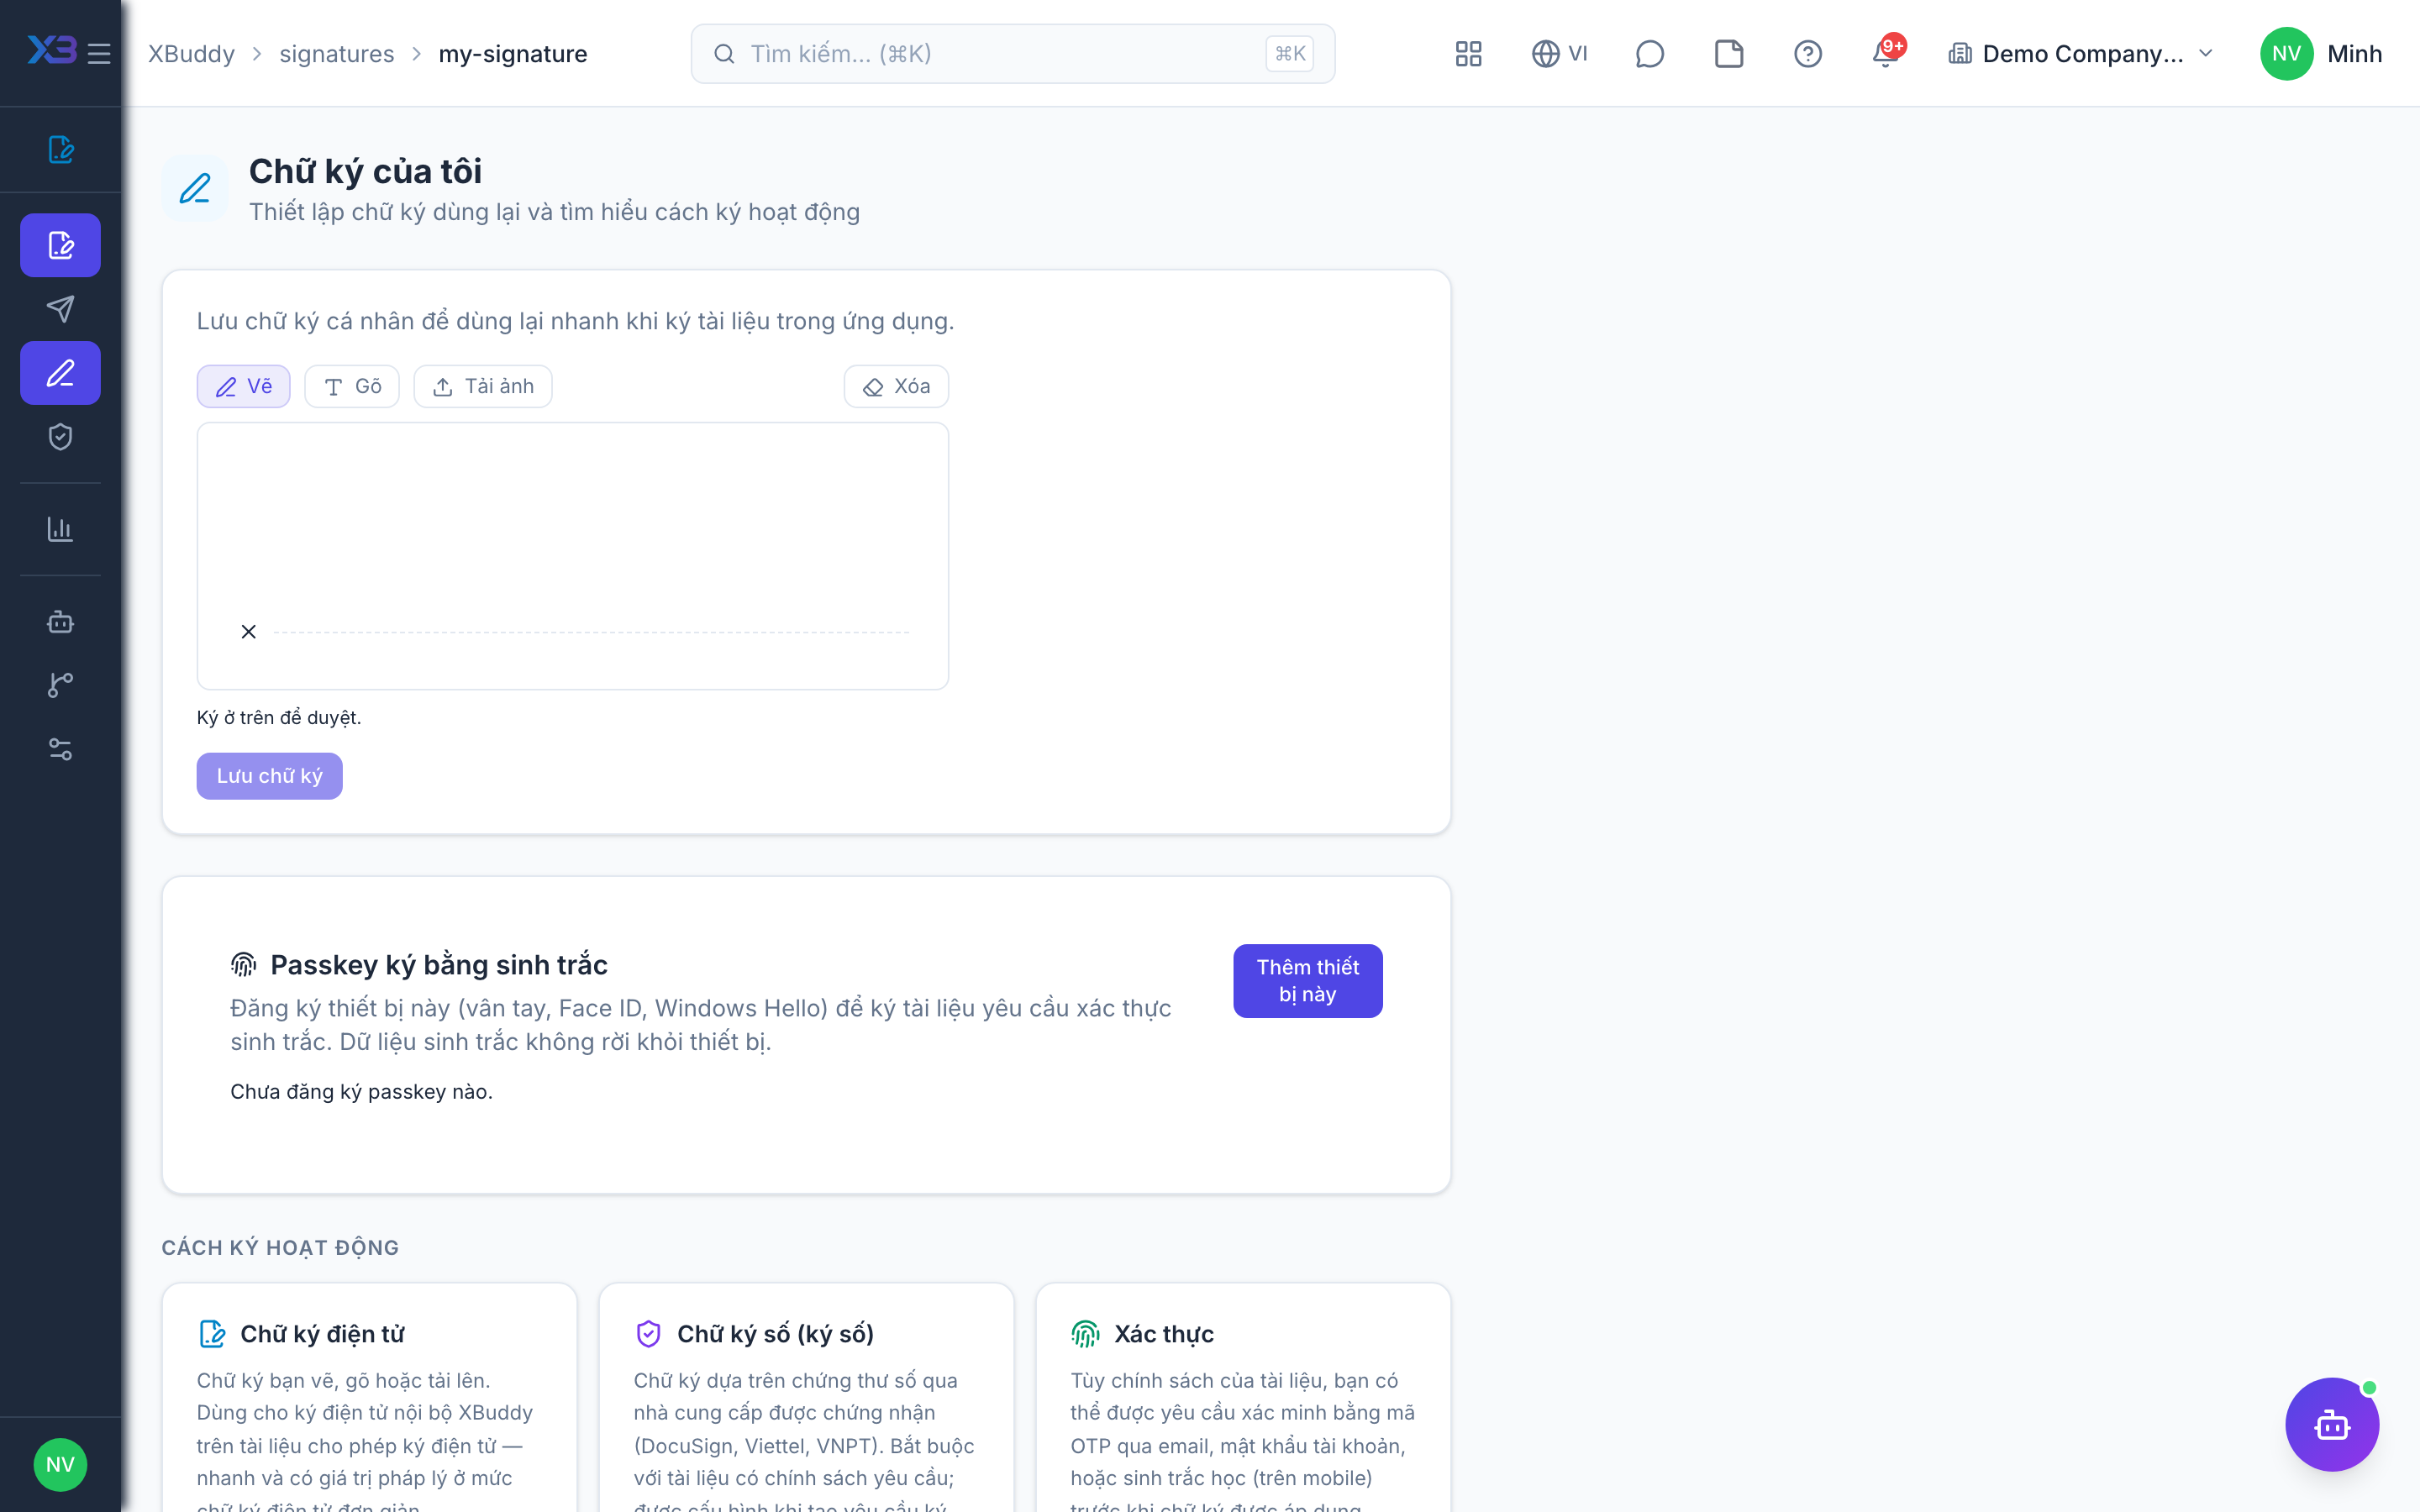Click the NV avatar at sidebar bottom
This screenshot has width=2420, height=1512.
pyautogui.click(x=60, y=1464)
